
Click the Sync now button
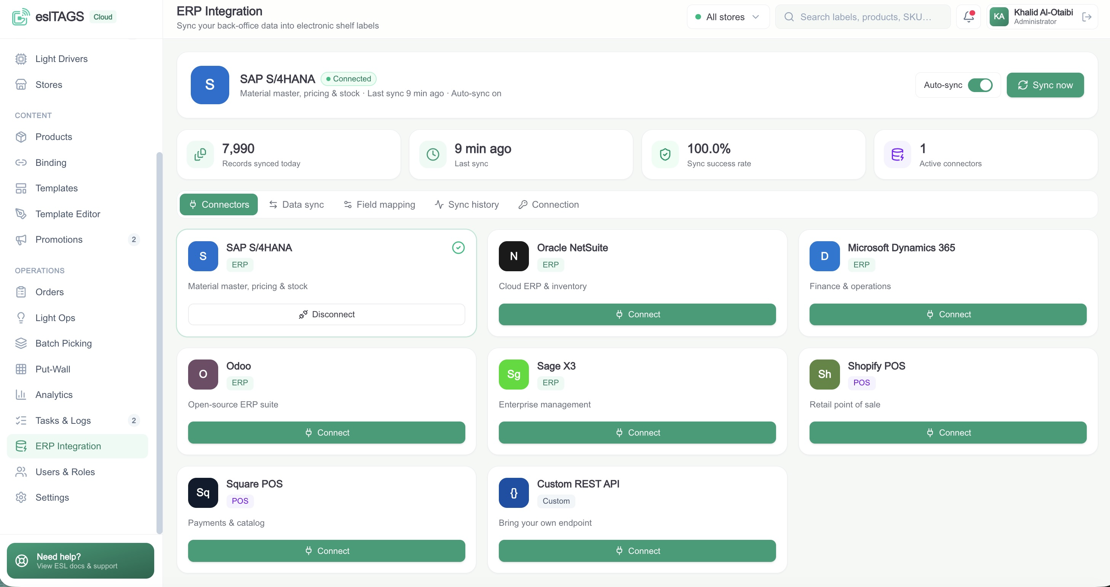tap(1045, 85)
